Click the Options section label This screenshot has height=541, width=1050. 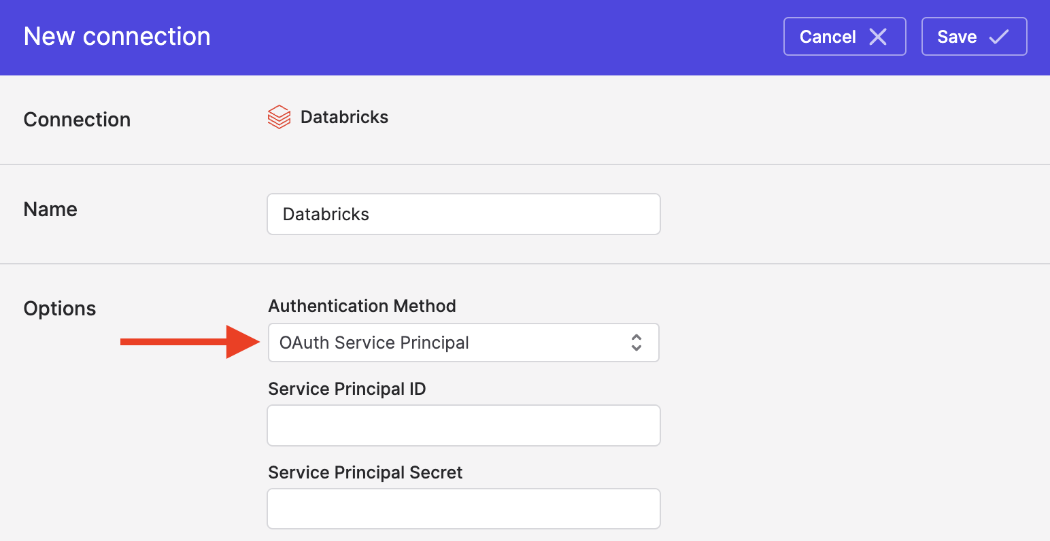point(60,309)
